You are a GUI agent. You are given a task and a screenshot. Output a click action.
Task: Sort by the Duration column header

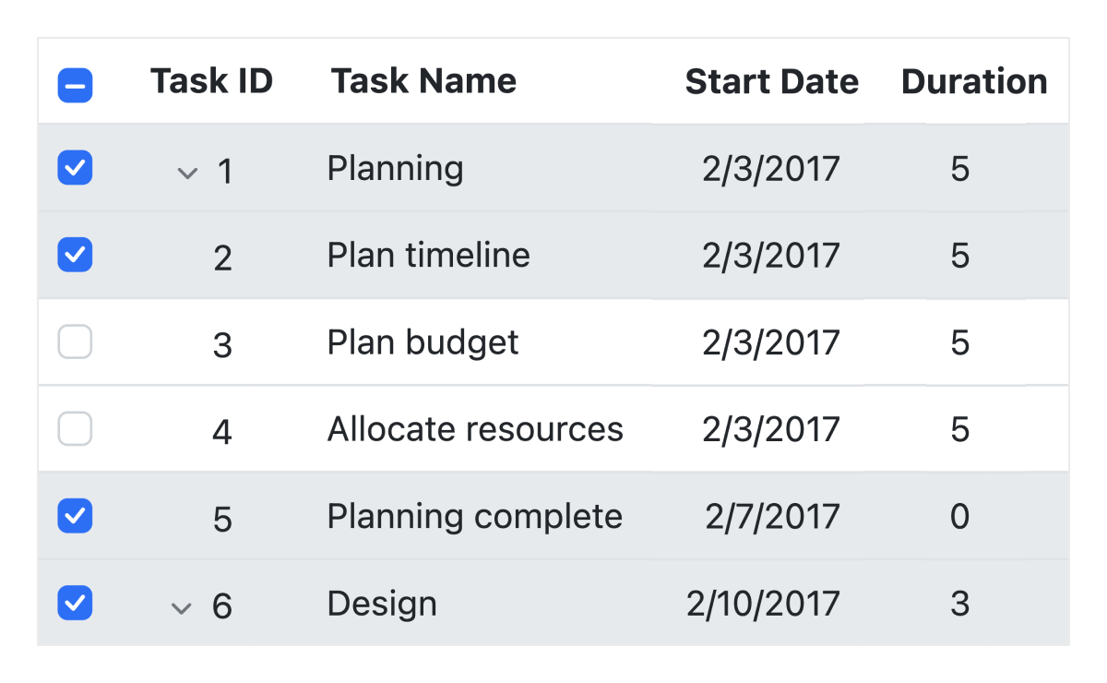pyautogui.click(x=973, y=82)
